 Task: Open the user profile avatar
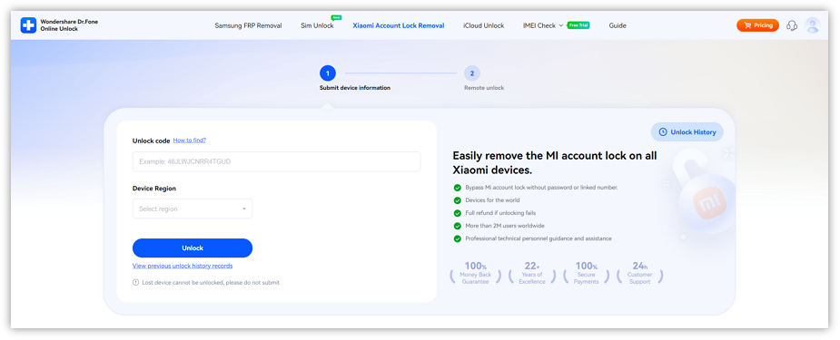click(x=813, y=25)
